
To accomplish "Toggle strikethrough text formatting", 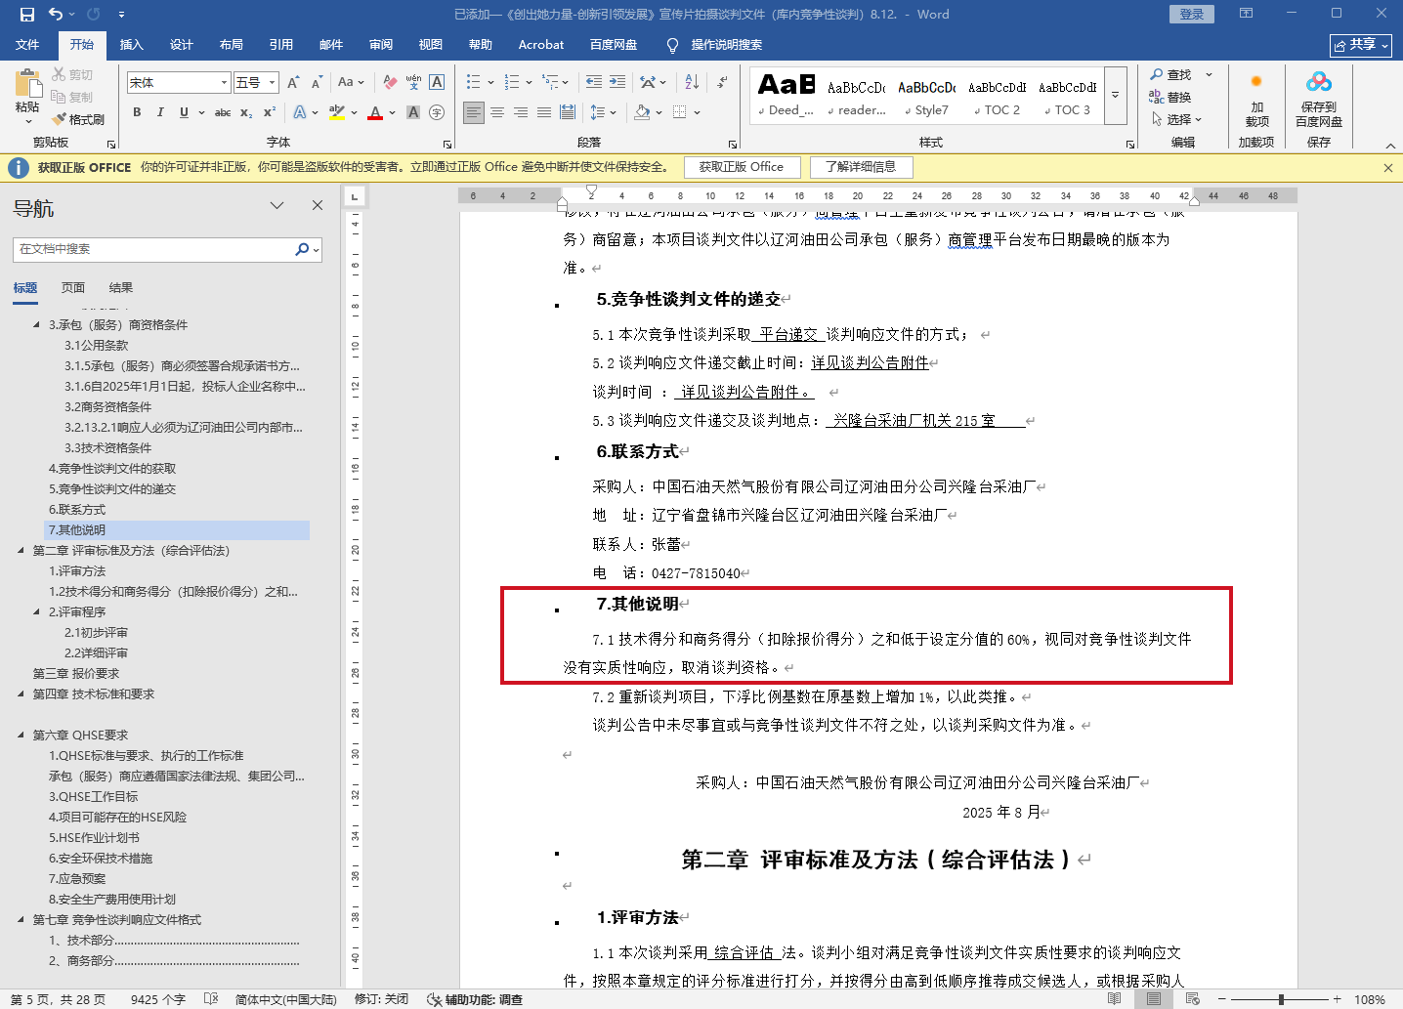I will pyautogui.click(x=223, y=112).
